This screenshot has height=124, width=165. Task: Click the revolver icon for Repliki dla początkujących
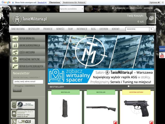15,66
